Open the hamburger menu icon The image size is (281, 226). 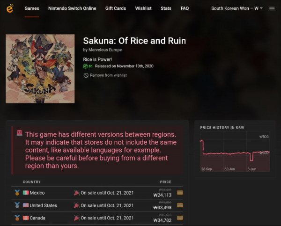tap(272, 8)
